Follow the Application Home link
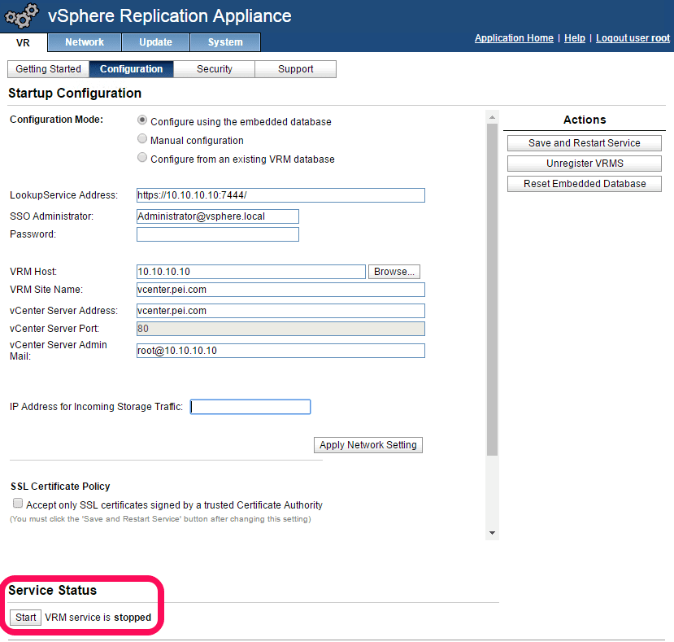674x642 pixels. pyautogui.click(x=514, y=38)
